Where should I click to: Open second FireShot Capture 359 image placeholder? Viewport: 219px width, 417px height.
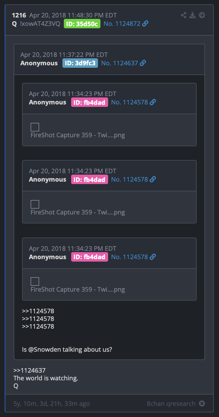click(35, 204)
